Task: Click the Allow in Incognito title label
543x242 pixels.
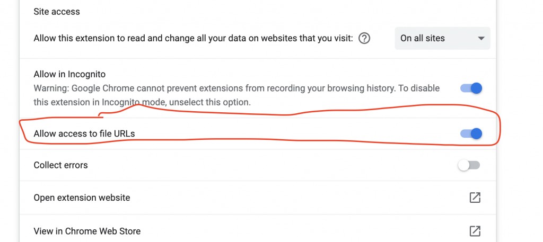Action: [x=69, y=74]
